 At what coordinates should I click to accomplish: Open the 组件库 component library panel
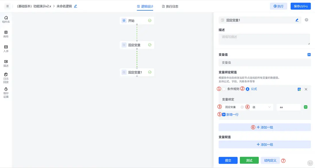6,19
